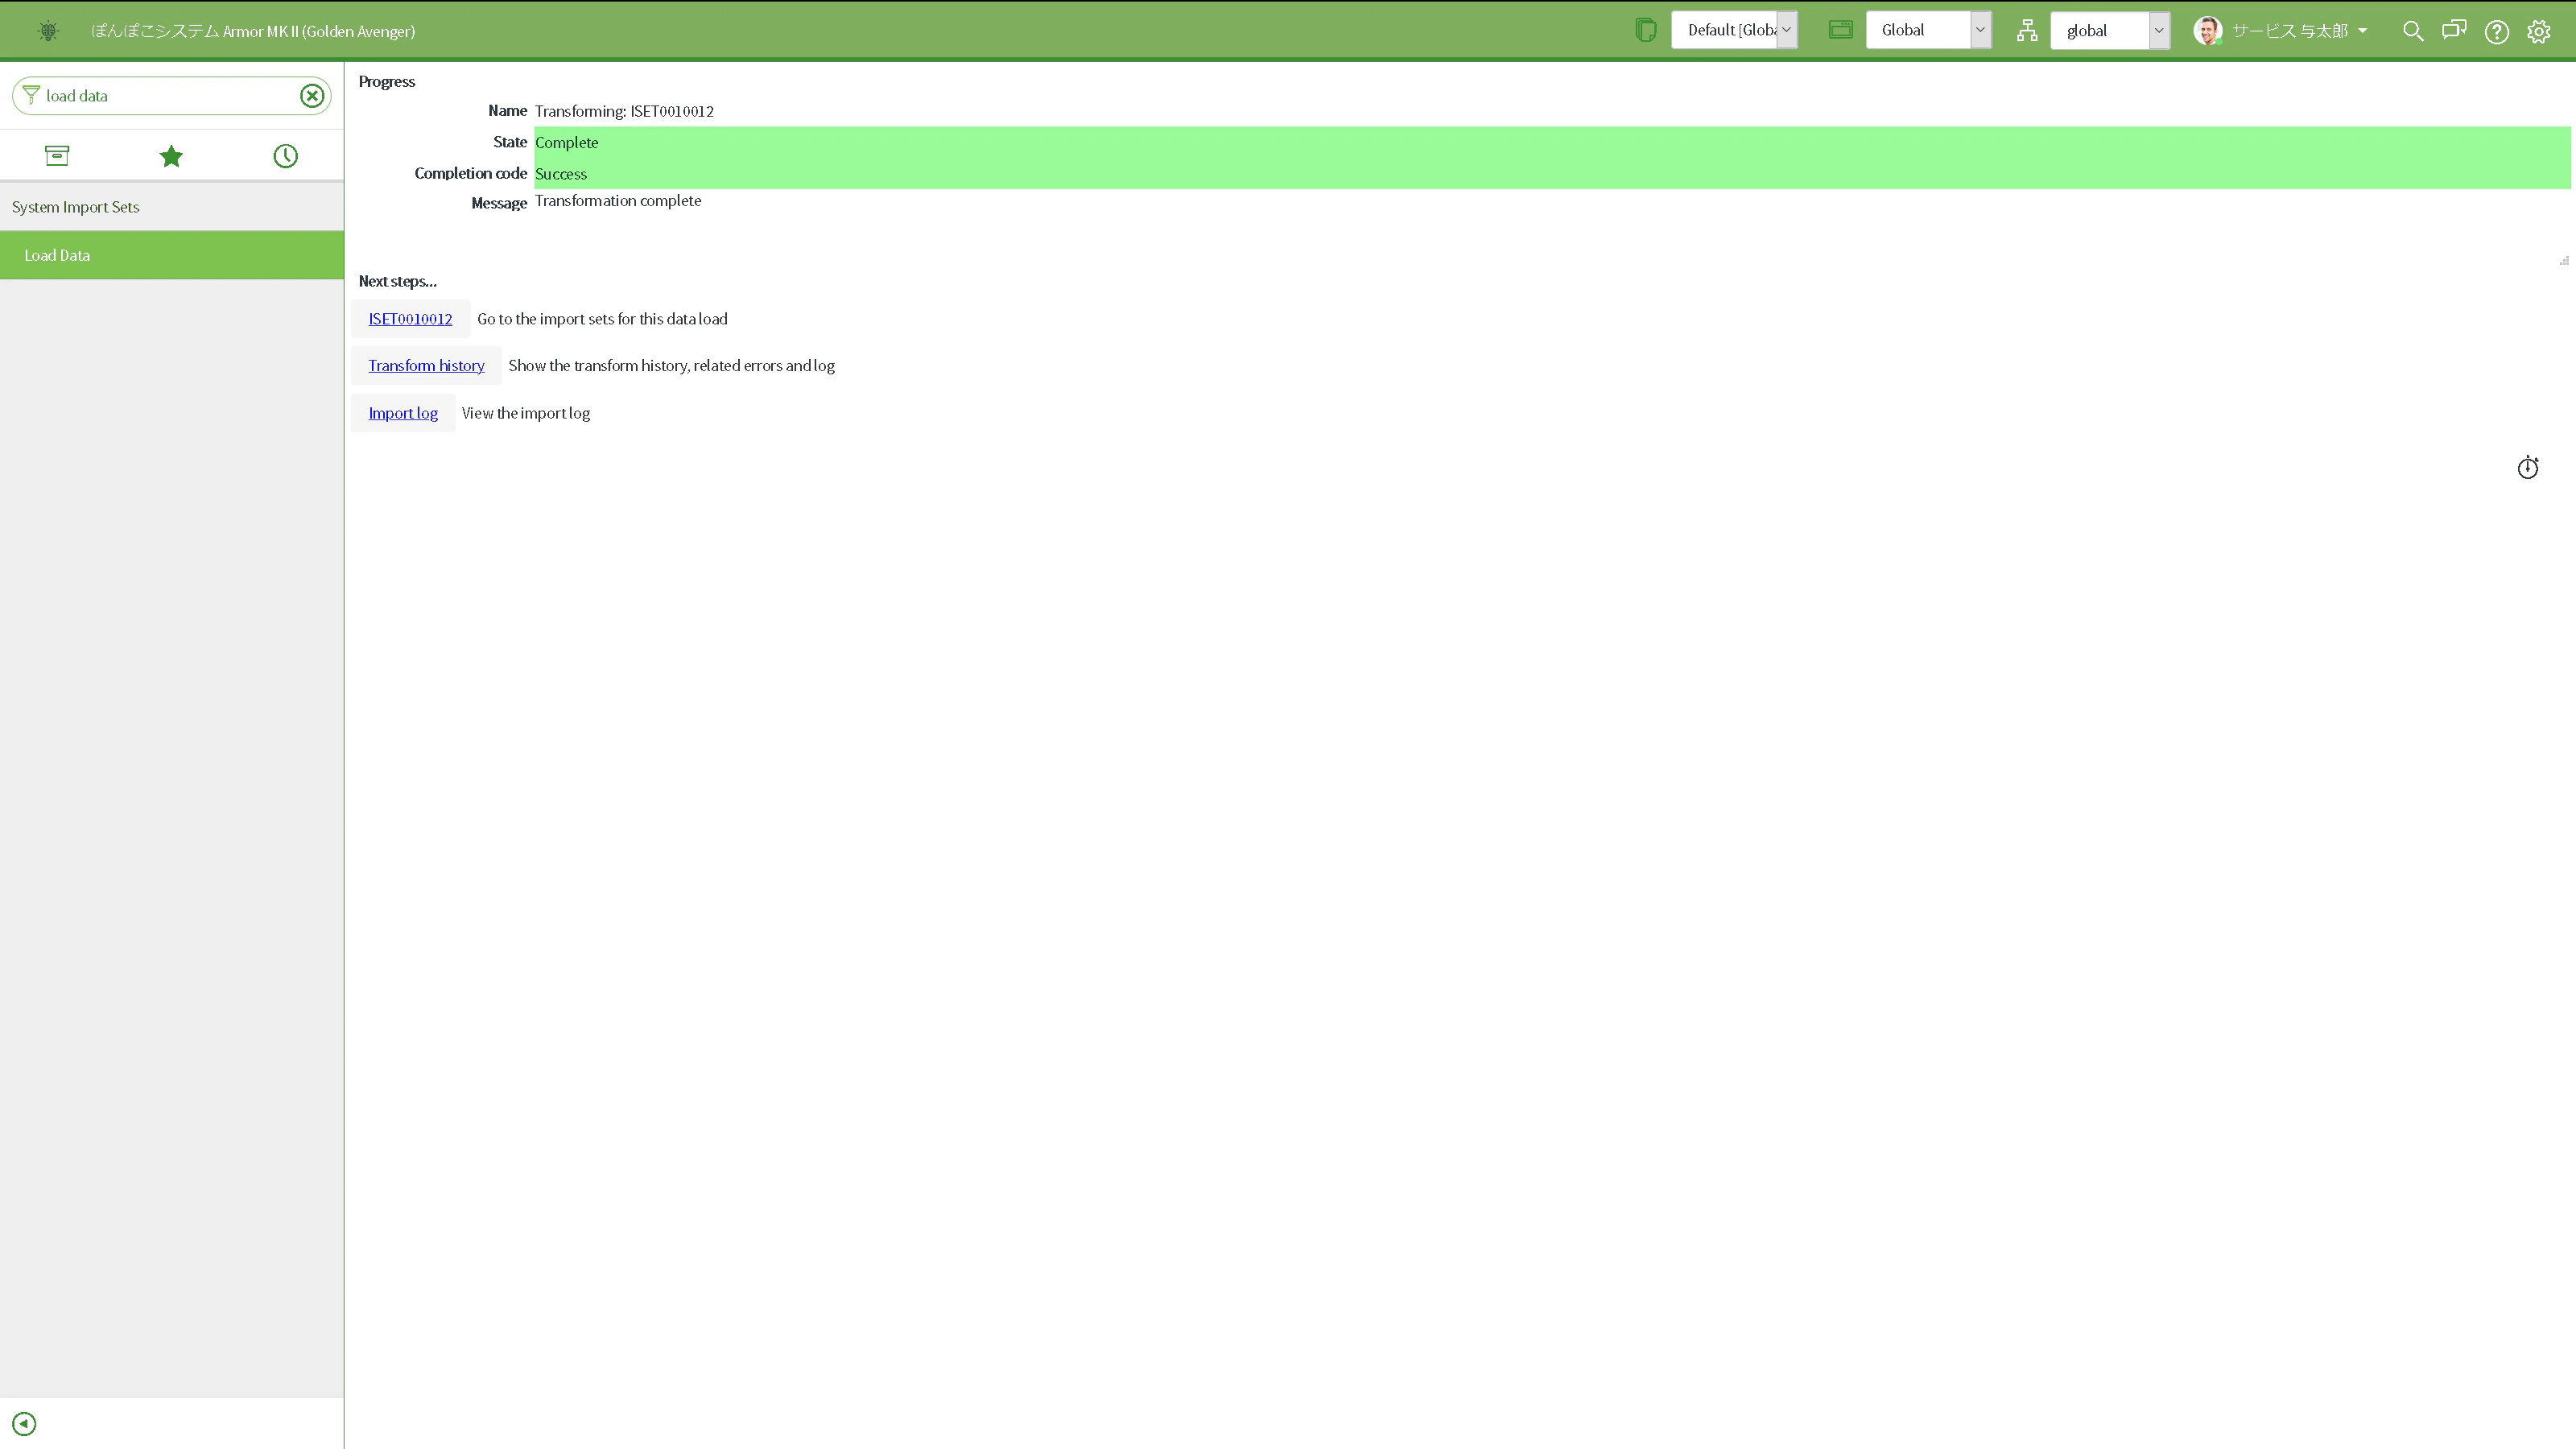Click the filter funnel icon
This screenshot has height=1449, width=2576.
point(31,95)
